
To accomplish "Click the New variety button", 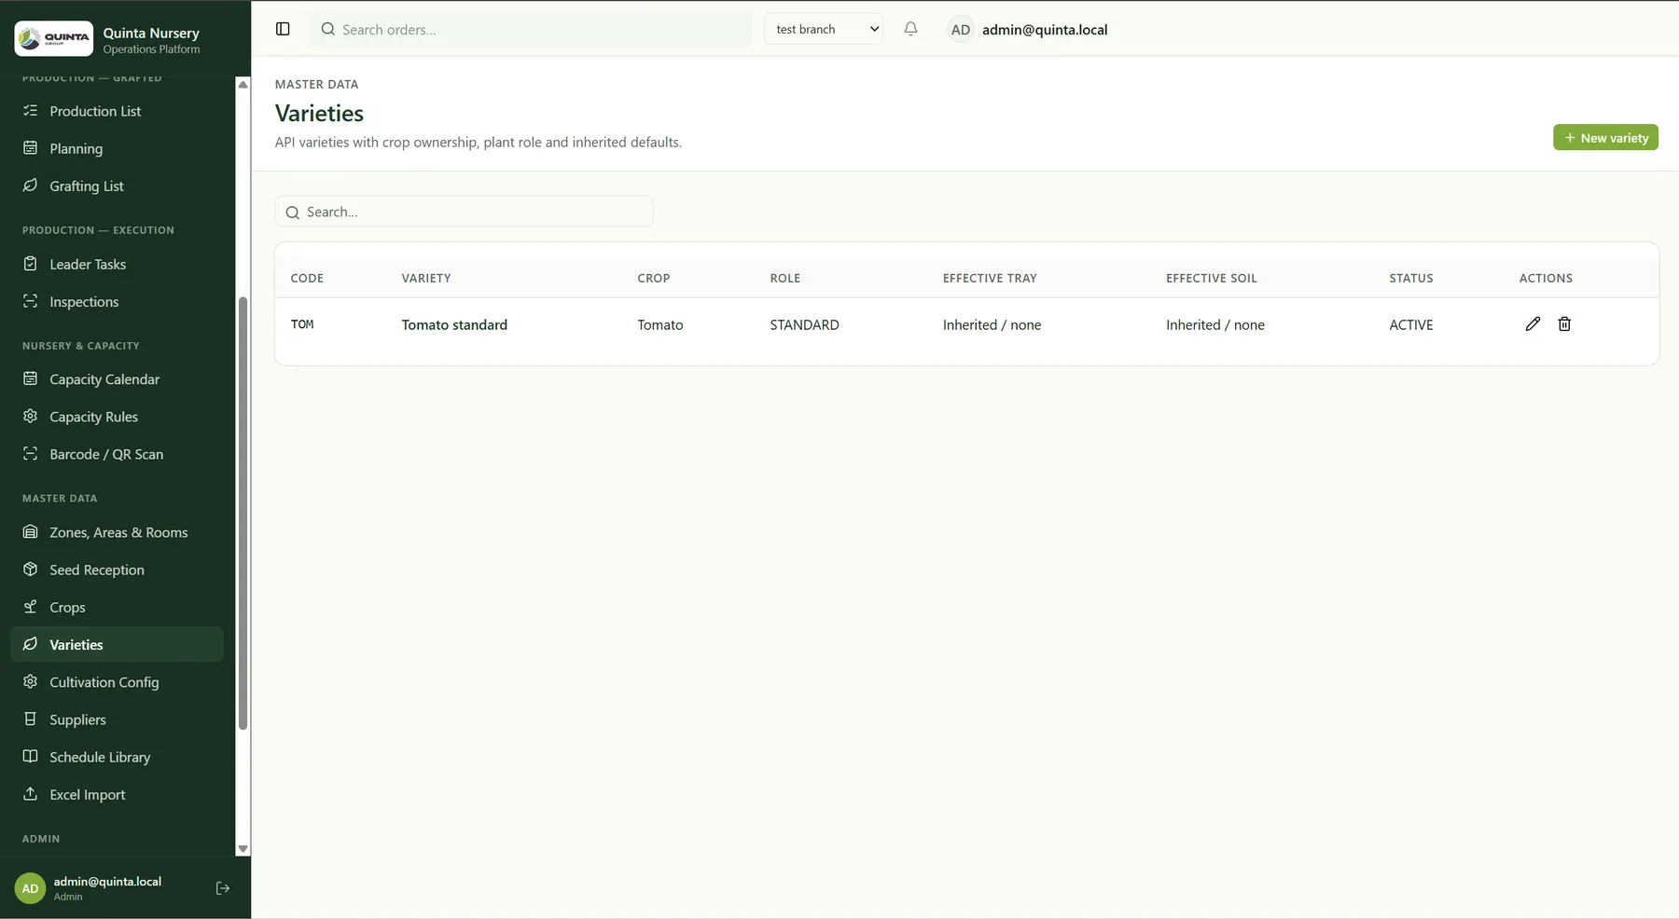I will [1605, 137].
